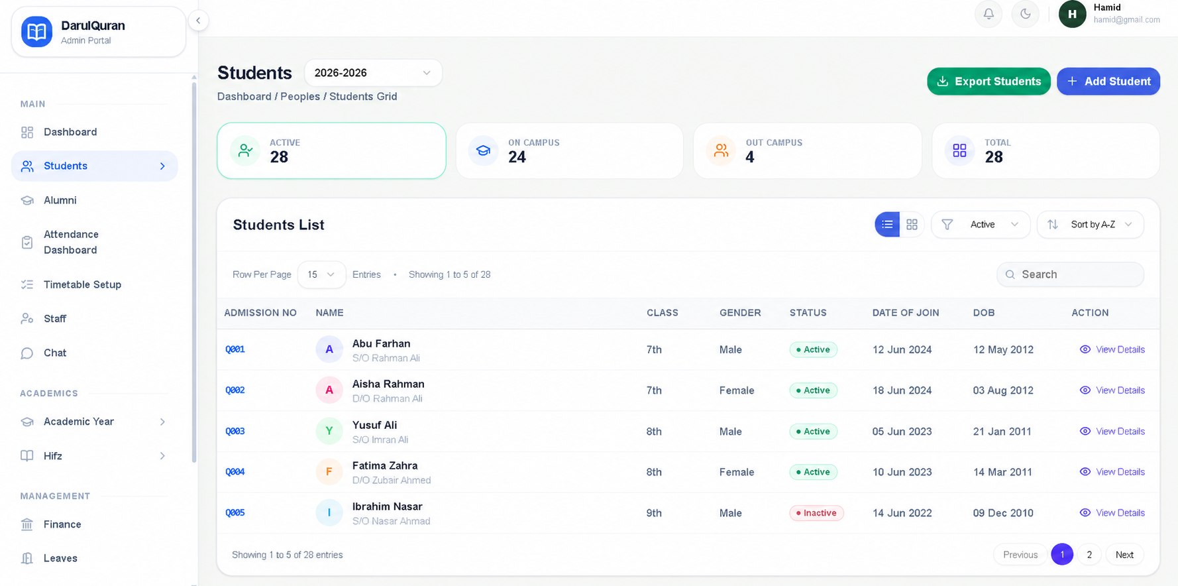Open admission number Q002 link

coord(235,390)
